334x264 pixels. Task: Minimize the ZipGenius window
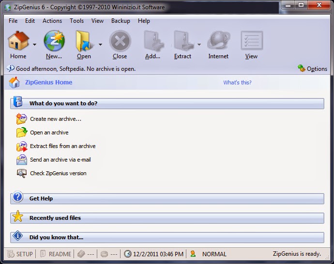coord(288,5)
